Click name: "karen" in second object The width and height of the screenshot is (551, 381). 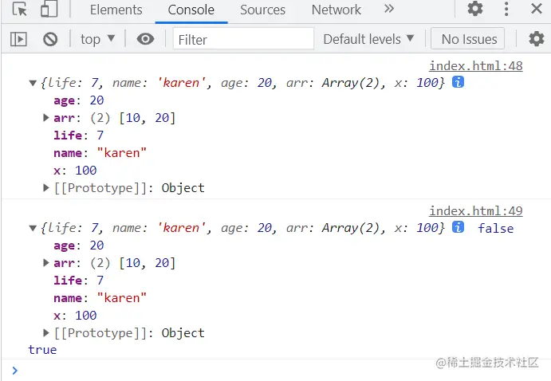pos(100,298)
